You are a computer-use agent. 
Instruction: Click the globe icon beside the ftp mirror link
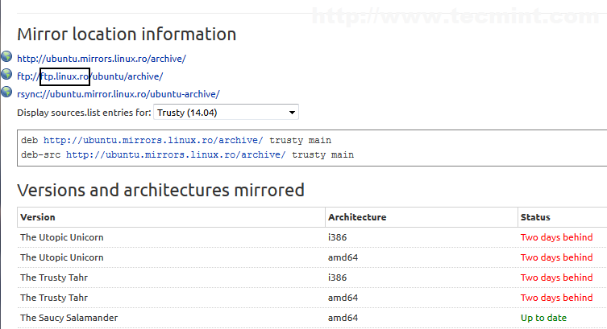[6, 75]
